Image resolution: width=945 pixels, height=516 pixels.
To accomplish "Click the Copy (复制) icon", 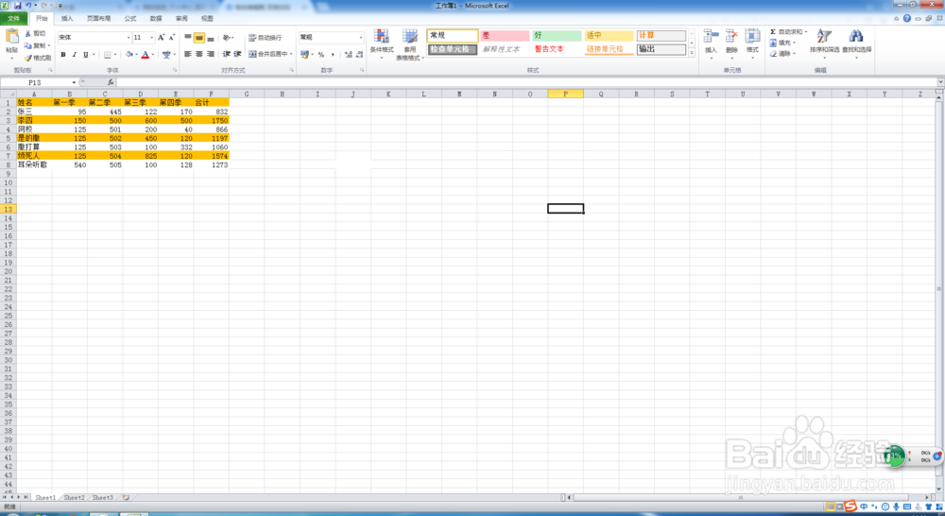I will tap(27, 45).
